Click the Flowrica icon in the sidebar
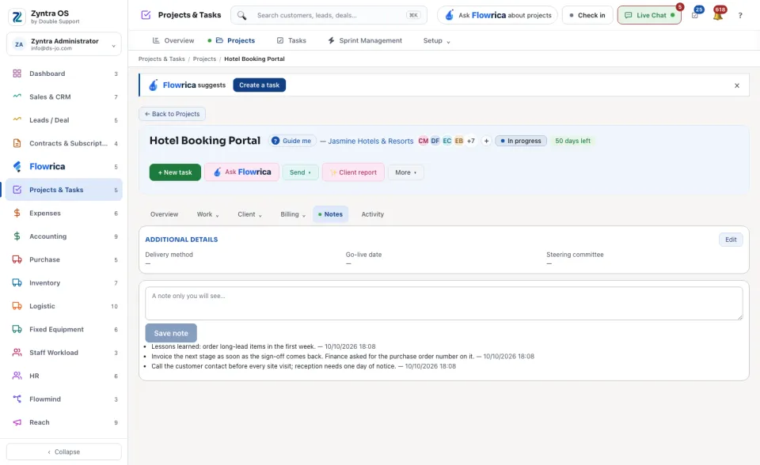This screenshot has height=465, width=760. 17,166
